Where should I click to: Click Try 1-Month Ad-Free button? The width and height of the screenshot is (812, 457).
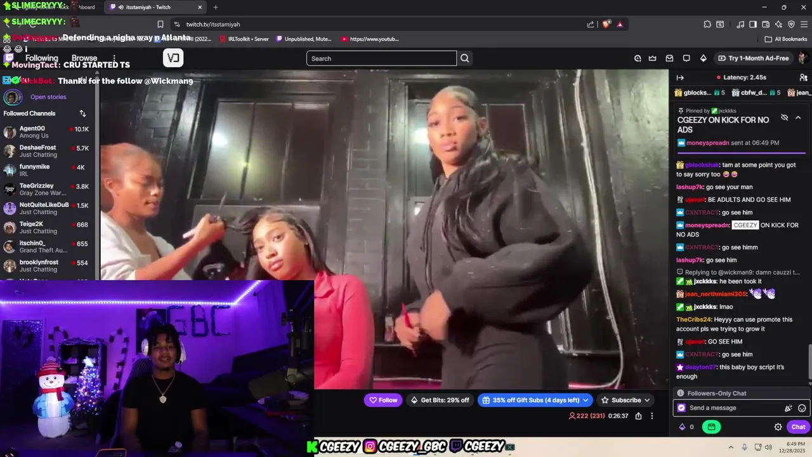[x=754, y=58]
